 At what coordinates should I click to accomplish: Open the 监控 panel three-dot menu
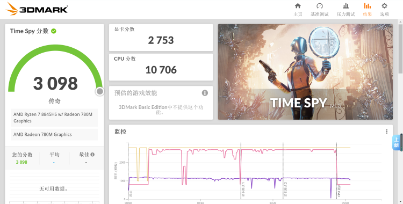click(386, 132)
